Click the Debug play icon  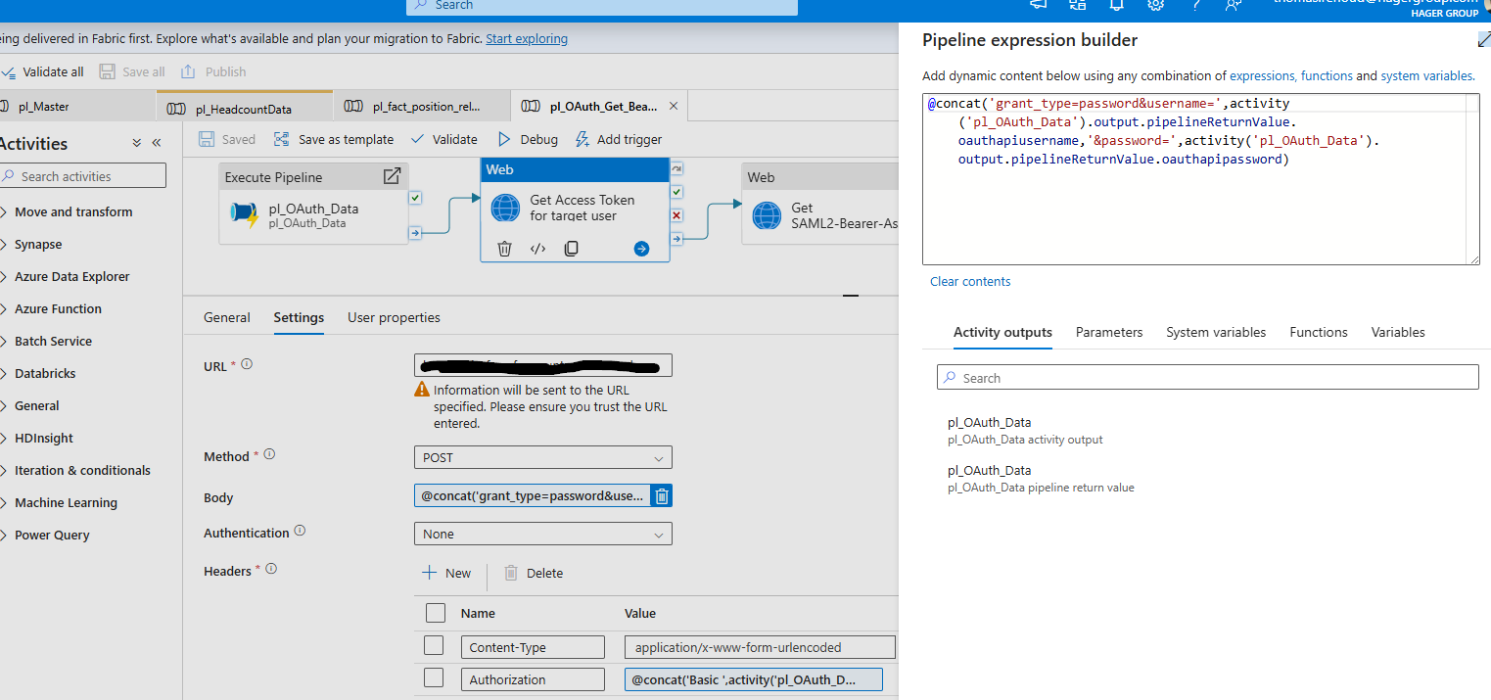coord(505,139)
